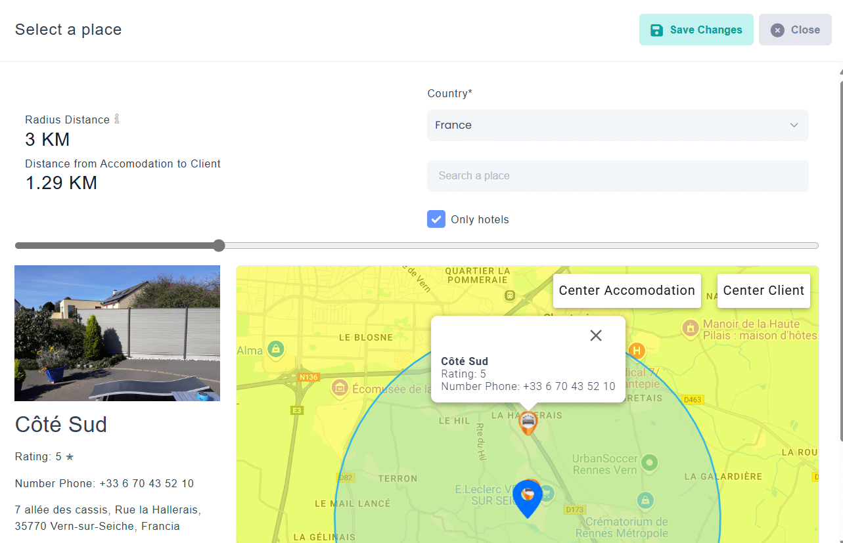The image size is (843, 543).
Task: Open the Country dropdown showing France
Action: [x=618, y=125]
